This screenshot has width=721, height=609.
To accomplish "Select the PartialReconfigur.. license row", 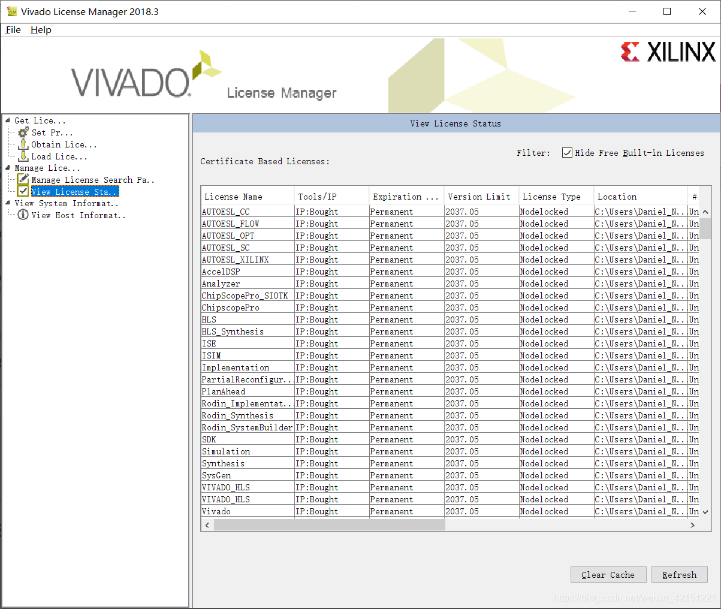I will click(450, 379).
